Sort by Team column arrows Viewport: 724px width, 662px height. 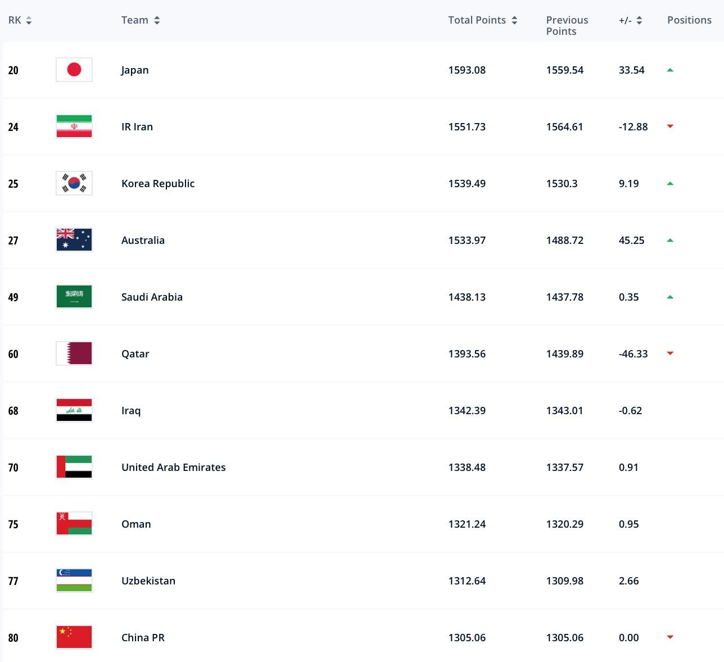(x=157, y=20)
